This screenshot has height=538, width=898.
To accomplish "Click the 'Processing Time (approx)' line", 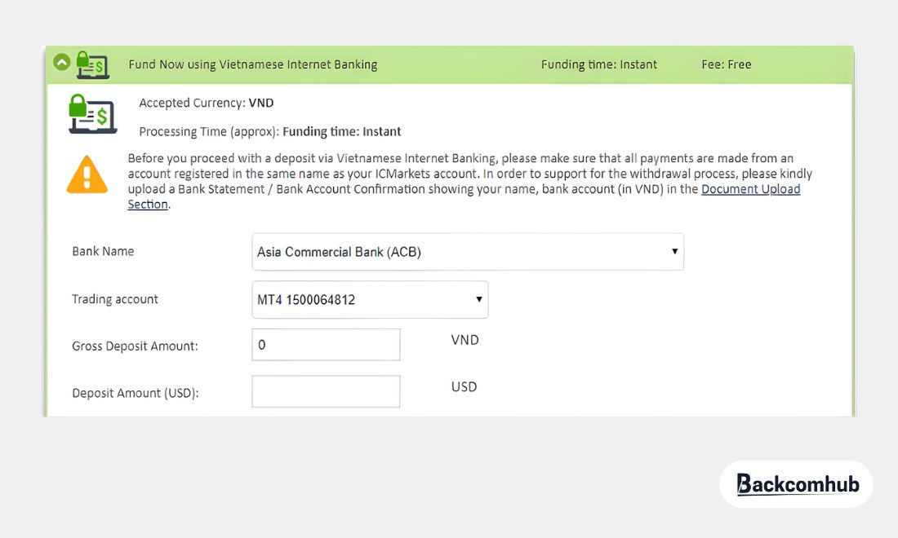I will [269, 131].
